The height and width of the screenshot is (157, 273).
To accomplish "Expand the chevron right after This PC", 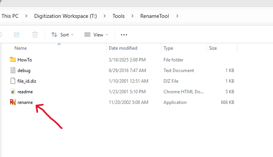I will click(x=26, y=16).
